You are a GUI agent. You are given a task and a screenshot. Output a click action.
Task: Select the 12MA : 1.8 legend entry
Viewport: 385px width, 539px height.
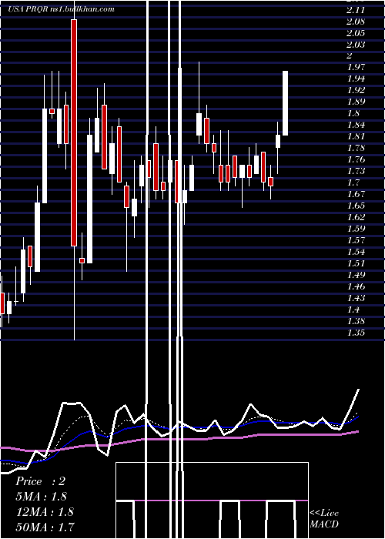click(45, 511)
